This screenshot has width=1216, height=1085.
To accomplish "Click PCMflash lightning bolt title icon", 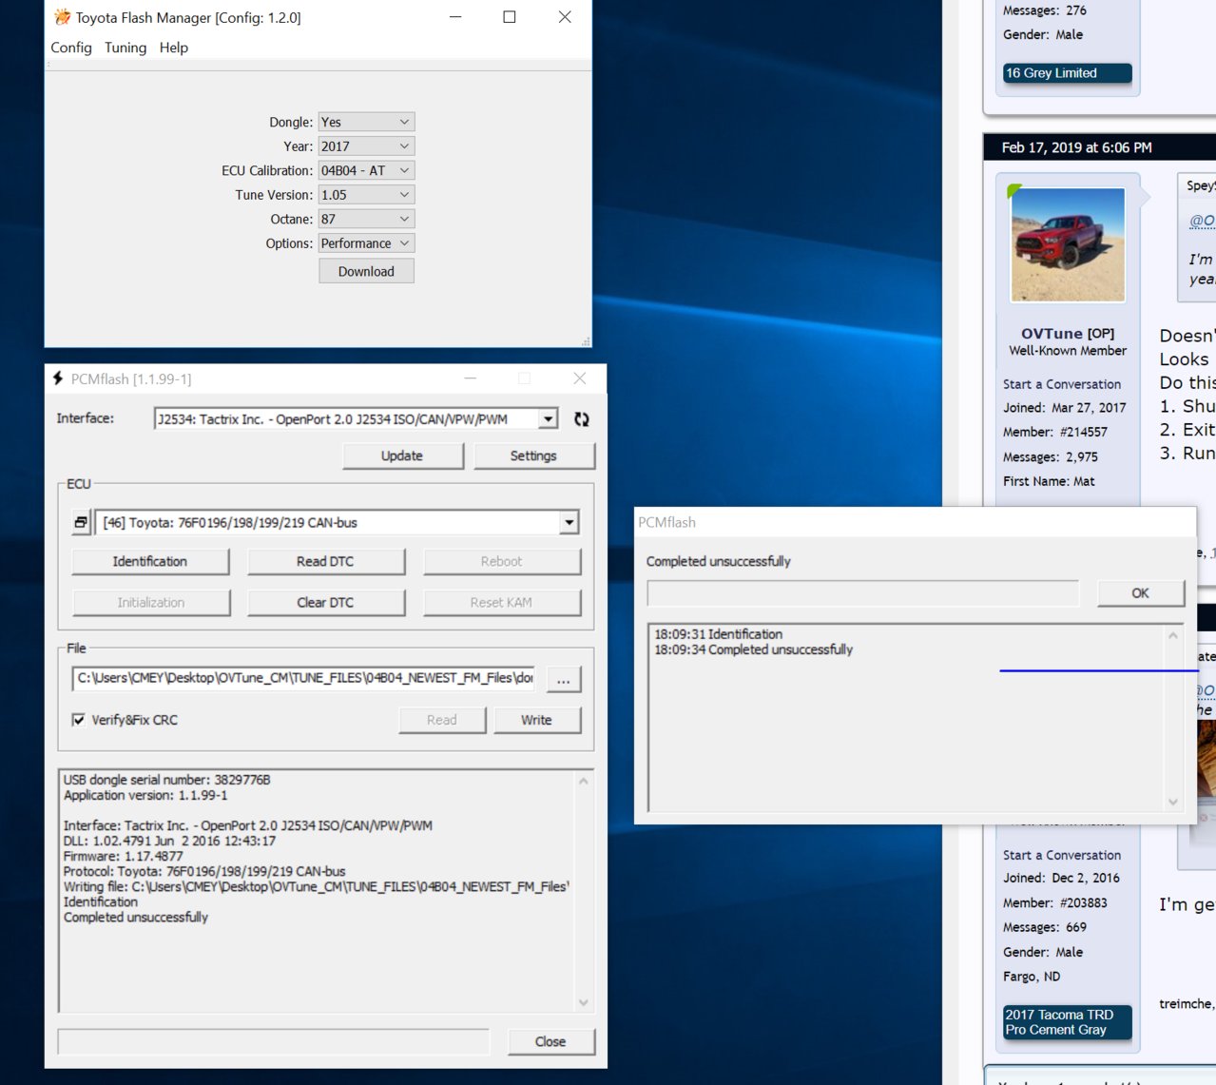I will pyautogui.click(x=59, y=378).
